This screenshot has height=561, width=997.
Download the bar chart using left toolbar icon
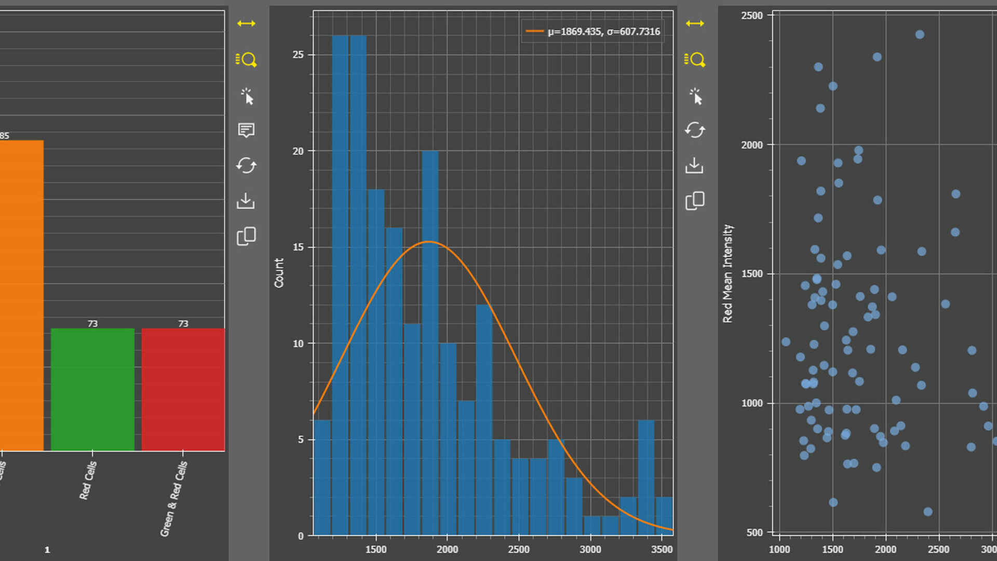(x=246, y=201)
